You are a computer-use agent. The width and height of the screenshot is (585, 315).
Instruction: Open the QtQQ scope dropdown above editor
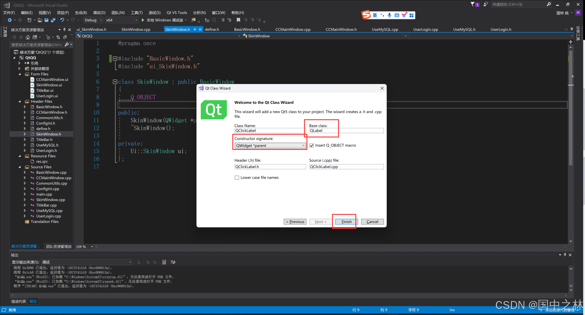158,36
